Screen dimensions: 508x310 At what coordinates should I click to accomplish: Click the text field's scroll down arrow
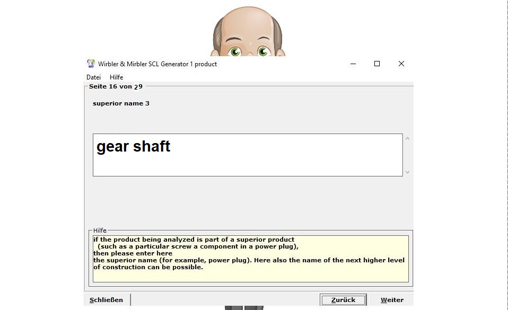407,172
